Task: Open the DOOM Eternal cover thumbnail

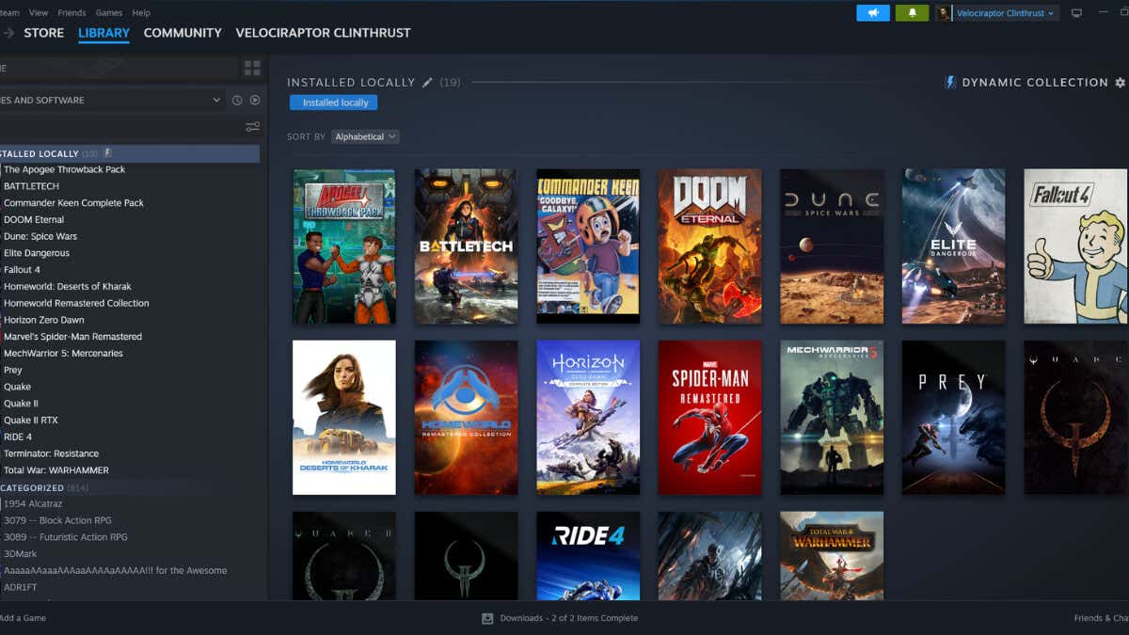Action: [709, 246]
